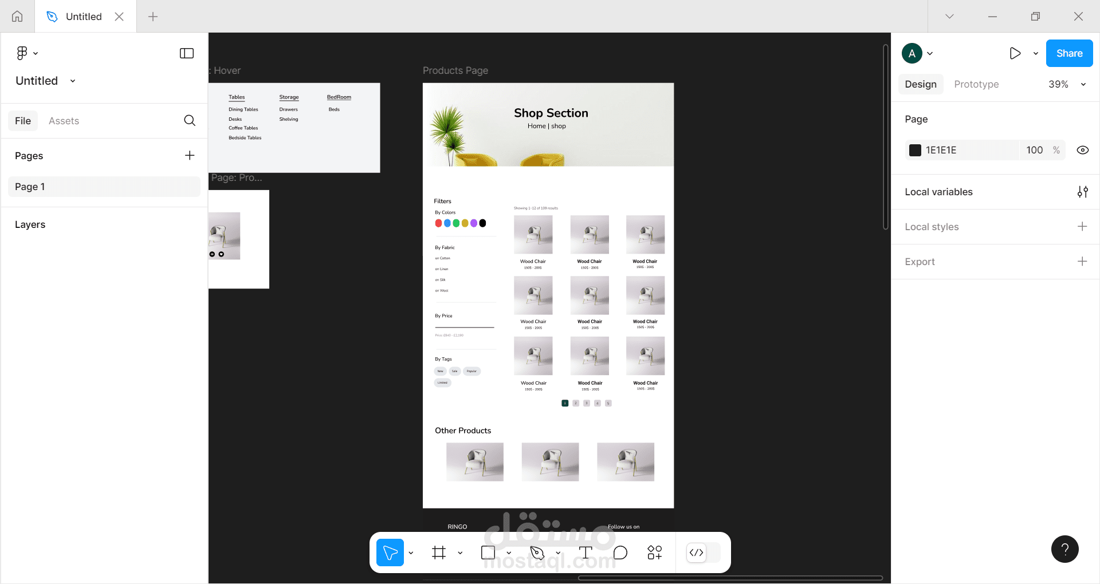Click the Tables menu heading
The height and width of the screenshot is (584, 1100).
(237, 97)
